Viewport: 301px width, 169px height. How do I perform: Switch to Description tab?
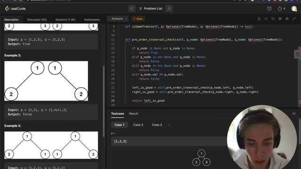click(11, 20)
